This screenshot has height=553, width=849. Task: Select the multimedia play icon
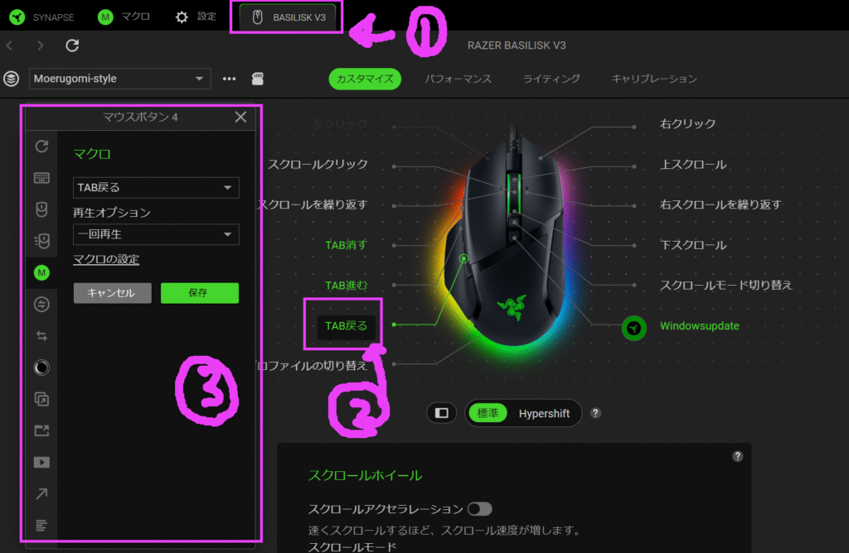41,462
